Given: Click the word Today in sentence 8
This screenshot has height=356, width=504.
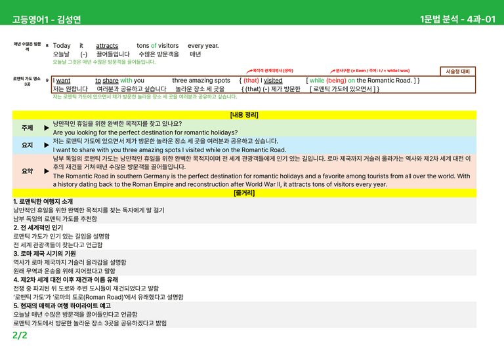Looking at the screenshot, I should (x=62, y=46).
